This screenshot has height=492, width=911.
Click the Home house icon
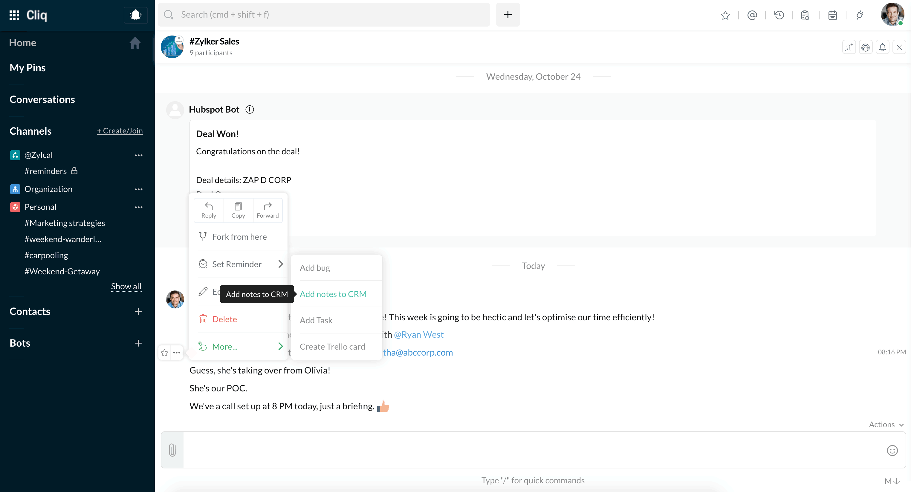point(135,43)
